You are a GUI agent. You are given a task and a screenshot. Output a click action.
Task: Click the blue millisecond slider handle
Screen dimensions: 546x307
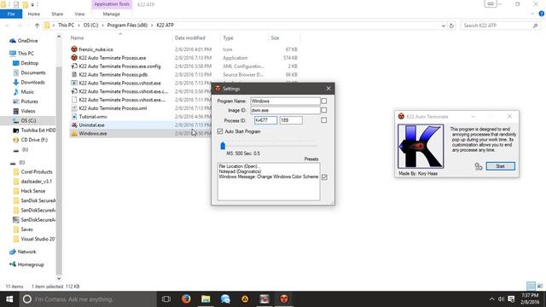pyautogui.click(x=223, y=146)
